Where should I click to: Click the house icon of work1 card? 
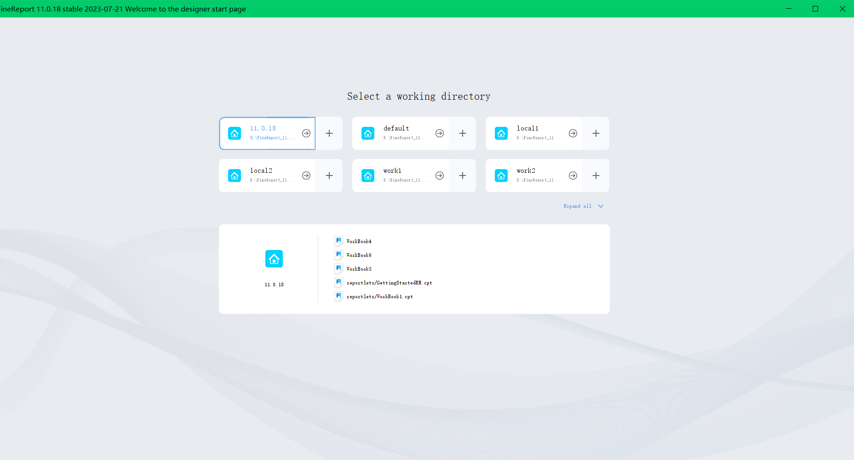pyautogui.click(x=368, y=176)
